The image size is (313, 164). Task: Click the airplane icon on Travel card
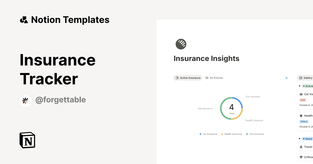point(302,147)
